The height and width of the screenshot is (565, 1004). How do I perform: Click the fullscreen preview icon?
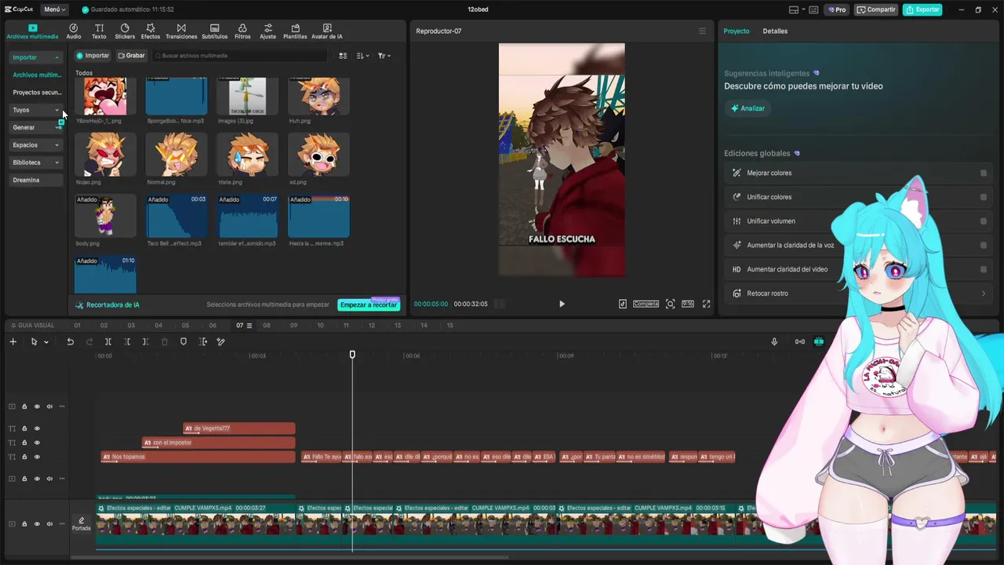pyautogui.click(x=706, y=304)
